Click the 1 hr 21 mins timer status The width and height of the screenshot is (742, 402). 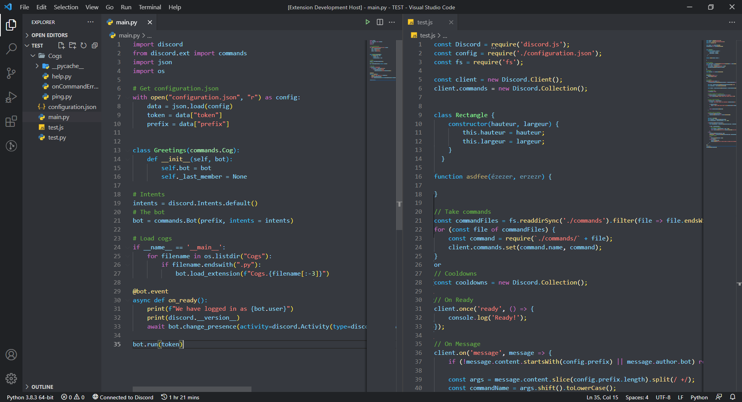[x=180, y=397]
